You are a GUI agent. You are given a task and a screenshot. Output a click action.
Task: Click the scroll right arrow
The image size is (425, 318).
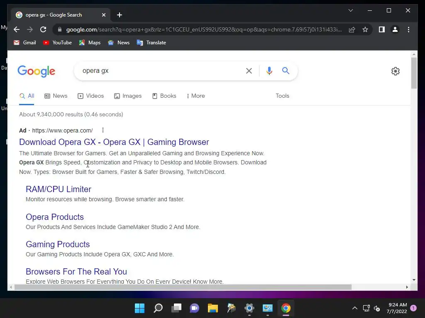(407, 287)
